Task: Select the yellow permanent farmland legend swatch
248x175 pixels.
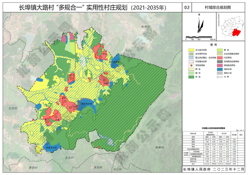Action: 192,50
